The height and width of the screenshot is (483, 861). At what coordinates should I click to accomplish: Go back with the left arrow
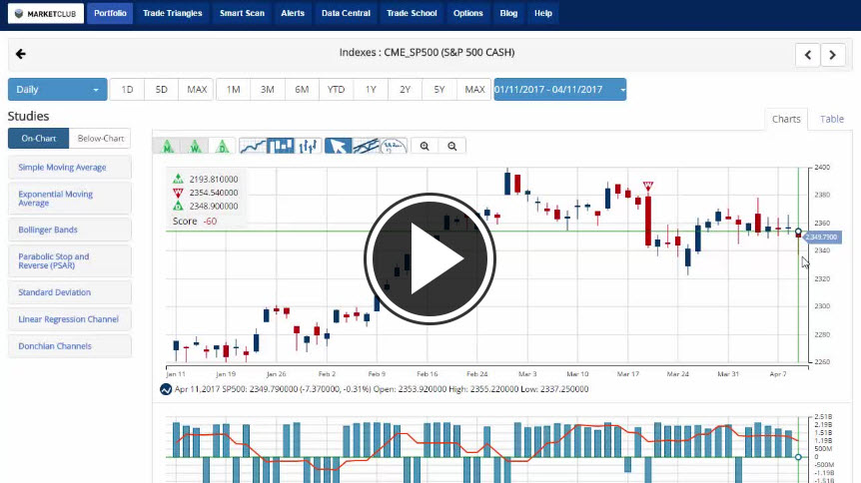(21, 54)
